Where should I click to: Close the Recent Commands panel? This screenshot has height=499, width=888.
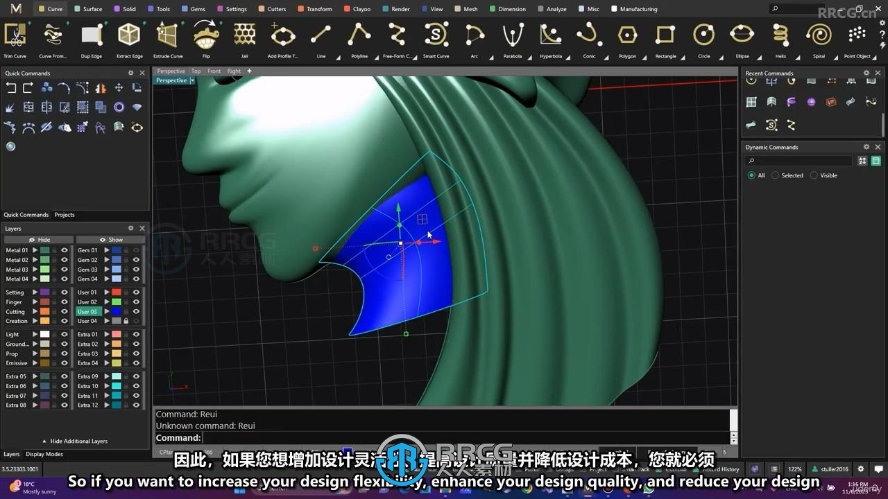878,73
